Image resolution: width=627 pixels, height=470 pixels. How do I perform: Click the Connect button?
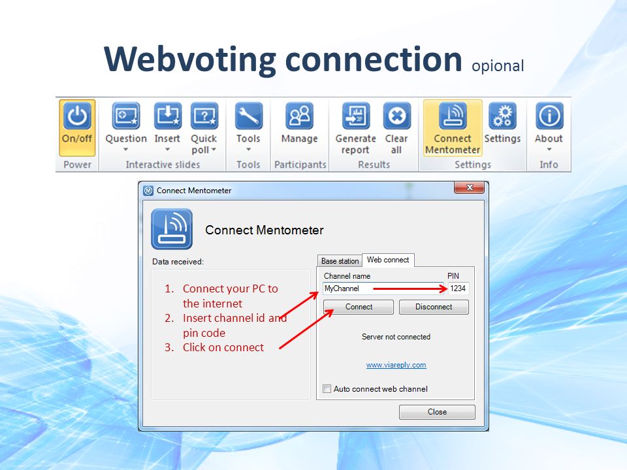(x=359, y=307)
